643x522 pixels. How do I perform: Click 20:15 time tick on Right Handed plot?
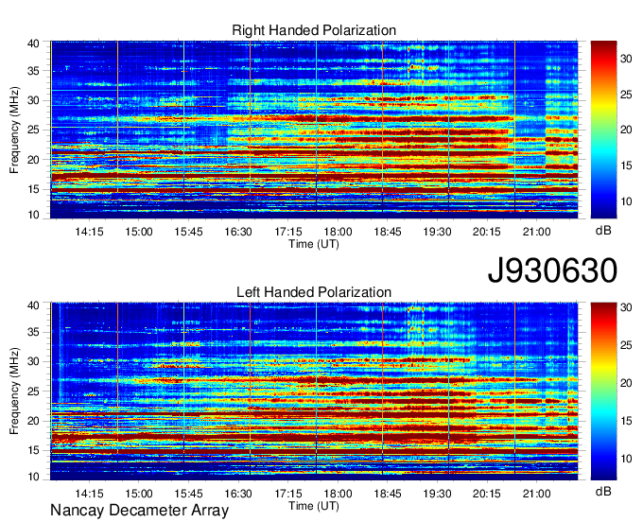[487, 232]
